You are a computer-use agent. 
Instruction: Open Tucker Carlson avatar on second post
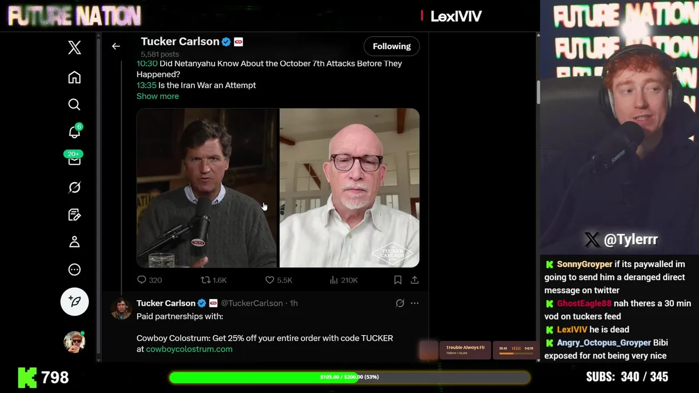[121, 308]
